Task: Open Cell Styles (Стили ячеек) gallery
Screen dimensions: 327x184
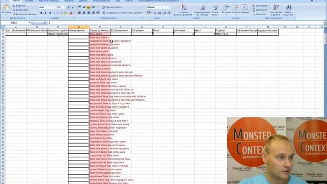Action: pos(215,10)
